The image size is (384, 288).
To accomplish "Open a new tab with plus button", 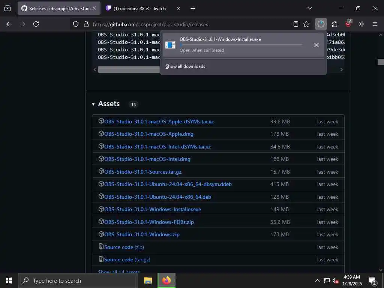I will tap(193, 9).
